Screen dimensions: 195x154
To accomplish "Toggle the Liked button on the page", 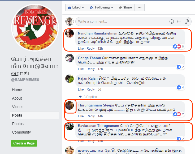I will (x=76, y=7).
